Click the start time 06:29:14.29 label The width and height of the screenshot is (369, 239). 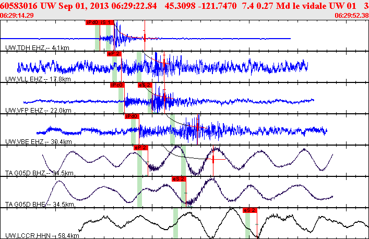[17, 16]
